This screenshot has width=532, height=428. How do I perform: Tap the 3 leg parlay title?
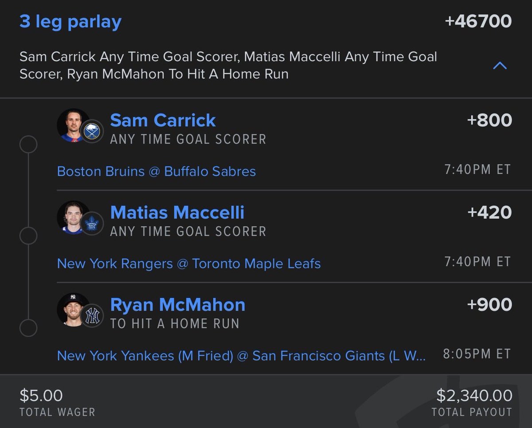[x=70, y=22]
